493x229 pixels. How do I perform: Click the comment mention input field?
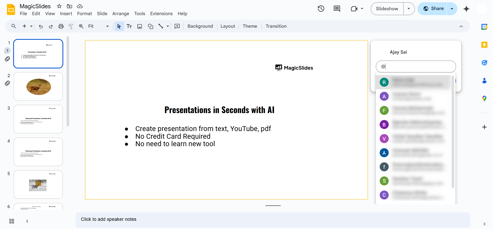point(416,66)
